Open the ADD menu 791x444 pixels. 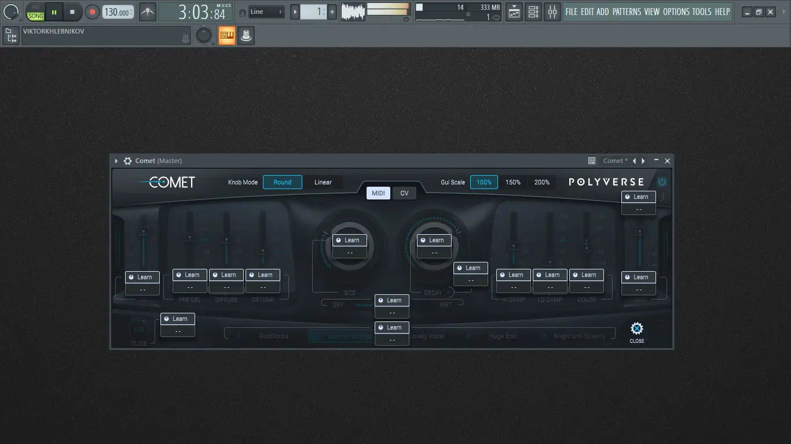[603, 12]
